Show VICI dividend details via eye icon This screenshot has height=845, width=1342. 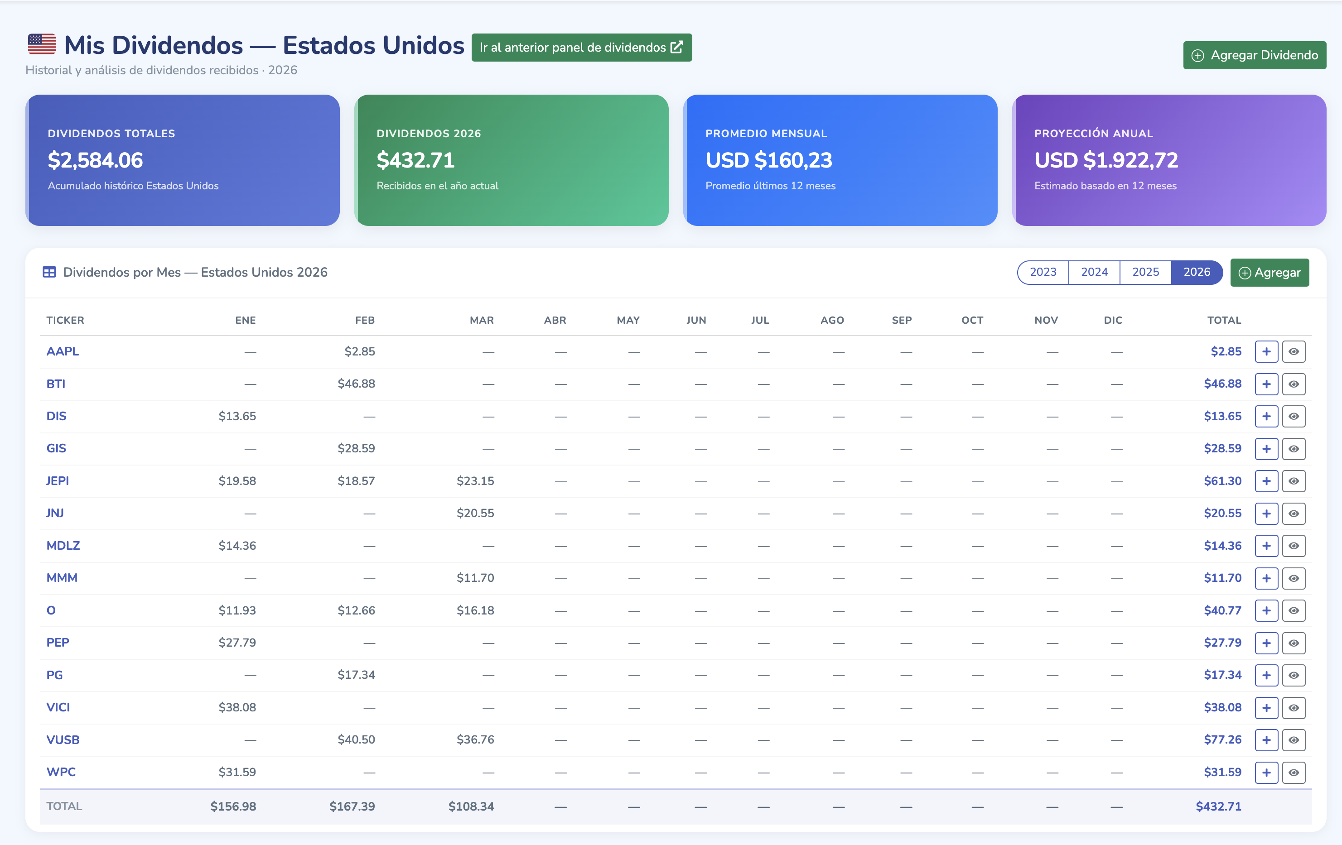point(1294,707)
